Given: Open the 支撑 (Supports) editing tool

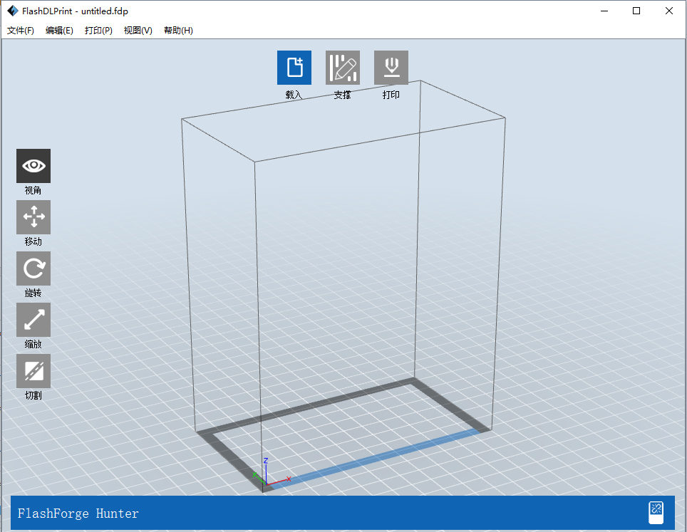Looking at the screenshot, I should click(x=343, y=68).
